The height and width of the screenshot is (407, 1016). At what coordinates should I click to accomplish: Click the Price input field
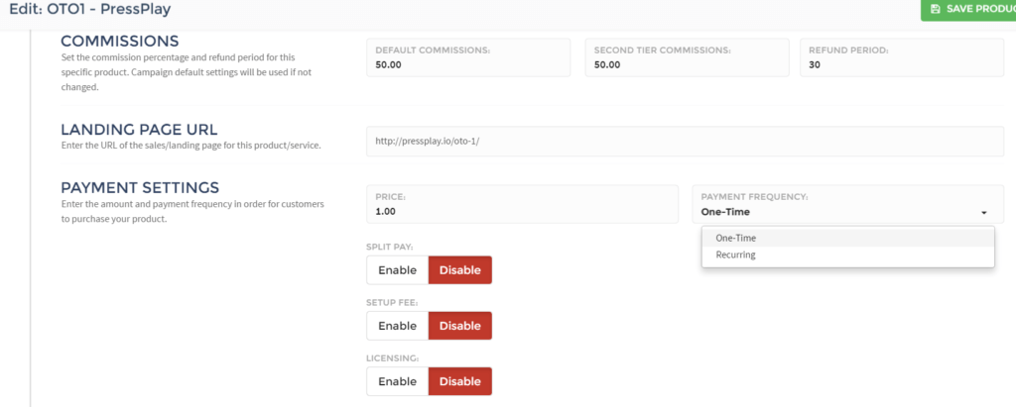point(522,204)
